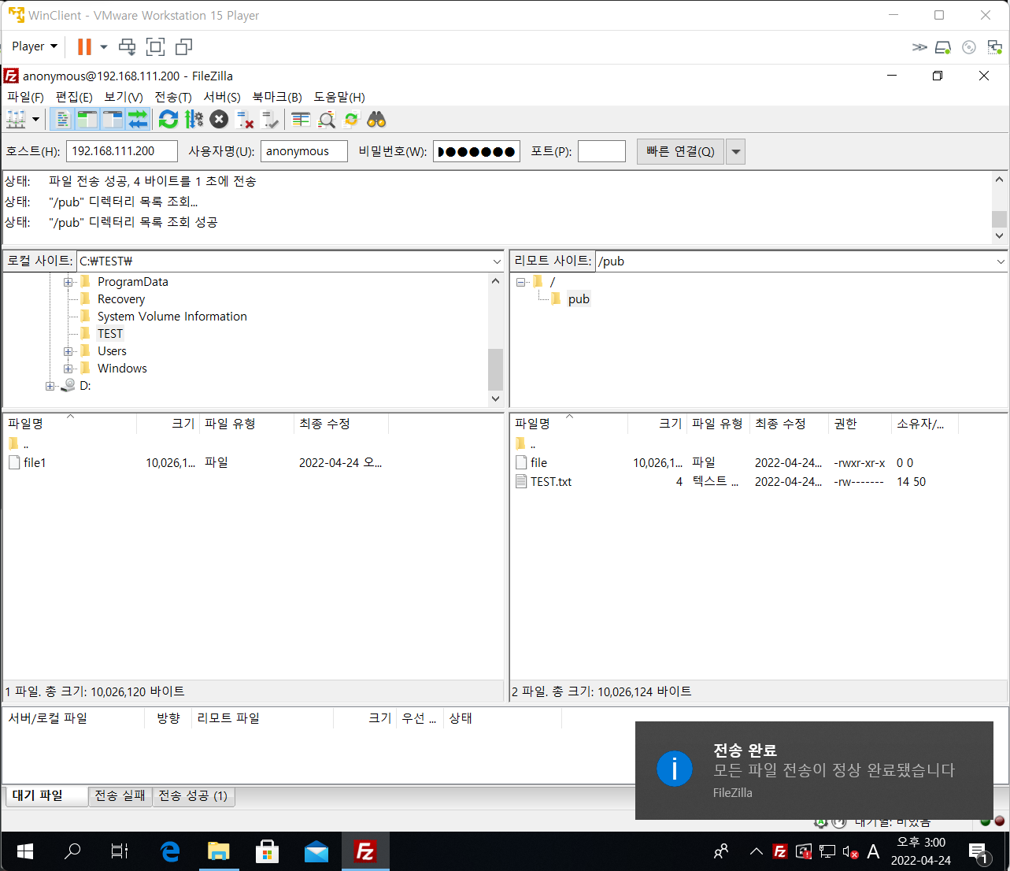This screenshot has width=1010, height=871.
Task: Open the VMware Player menu
Action: tap(35, 47)
